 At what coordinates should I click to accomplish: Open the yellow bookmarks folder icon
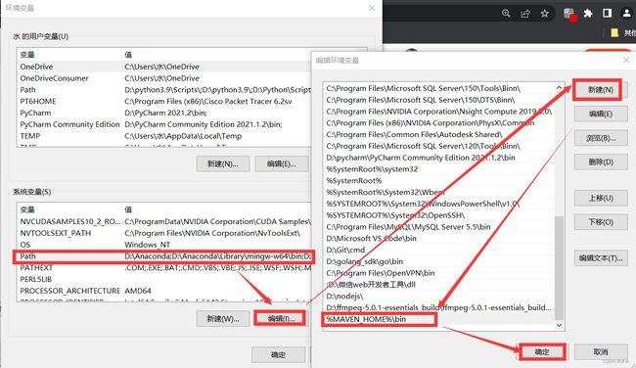click(x=614, y=32)
